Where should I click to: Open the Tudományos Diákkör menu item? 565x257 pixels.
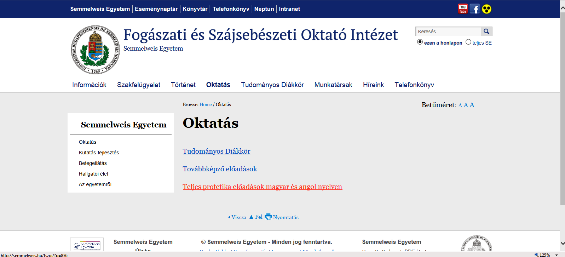[272, 85]
